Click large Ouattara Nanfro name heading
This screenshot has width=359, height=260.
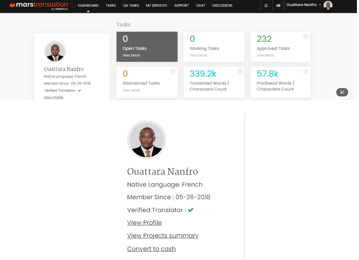[163, 172]
